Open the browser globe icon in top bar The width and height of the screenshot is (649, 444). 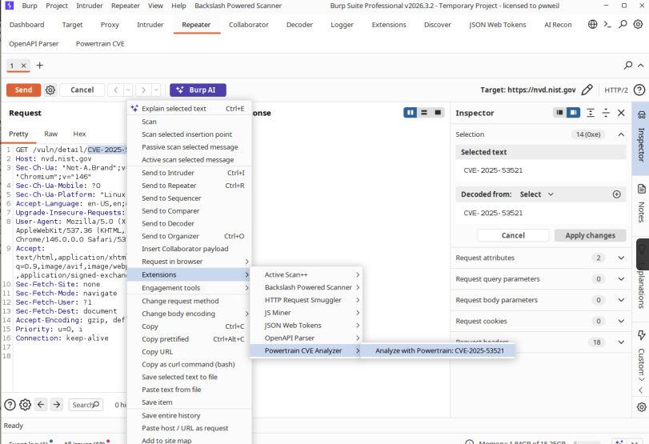coord(592,25)
